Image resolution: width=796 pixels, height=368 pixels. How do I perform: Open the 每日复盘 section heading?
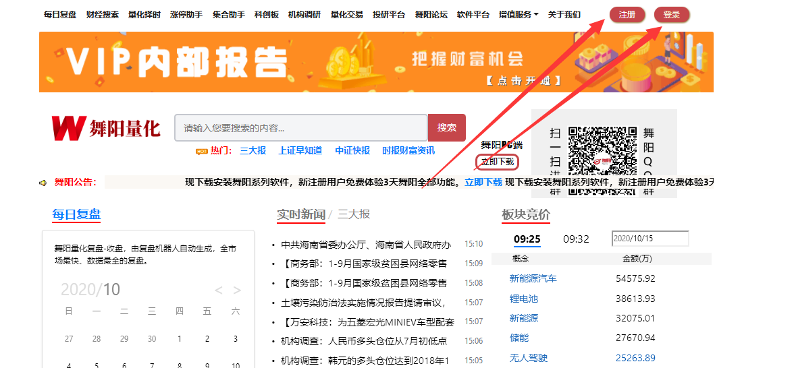click(76, 214)
